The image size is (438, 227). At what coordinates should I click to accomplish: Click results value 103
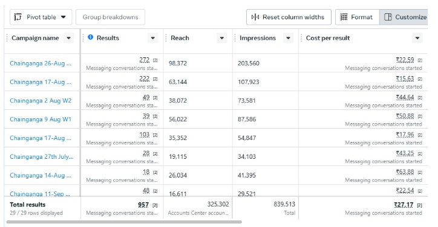[x=145, y=135]
